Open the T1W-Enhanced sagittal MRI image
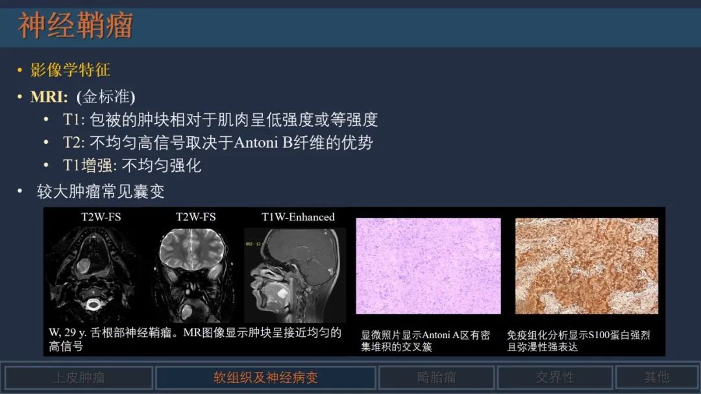Viewport: 701px width, 394px height. pyautogui.click(x=295, y=275)
